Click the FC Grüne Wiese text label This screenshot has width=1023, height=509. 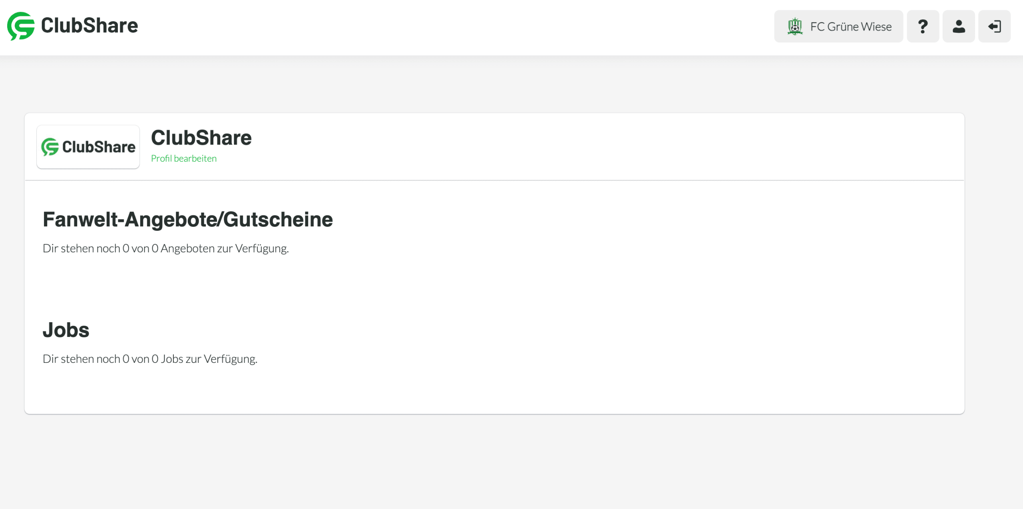click(x=851, y=26)
